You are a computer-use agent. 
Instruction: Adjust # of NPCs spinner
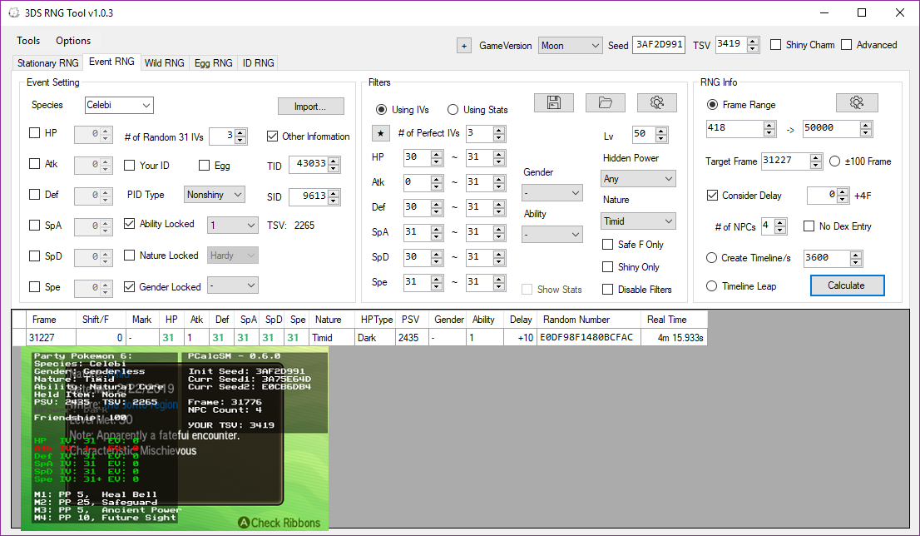coord(779,226)
